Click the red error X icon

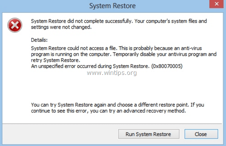15,25
